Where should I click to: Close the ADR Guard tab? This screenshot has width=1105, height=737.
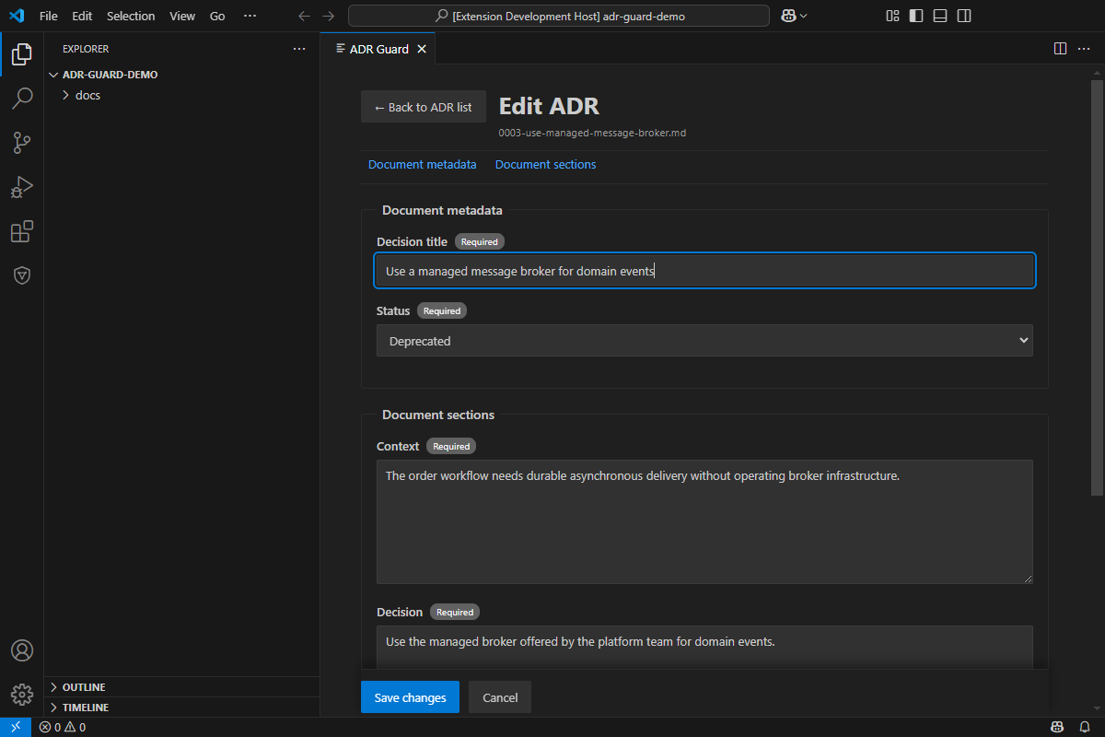coord(422,49)
